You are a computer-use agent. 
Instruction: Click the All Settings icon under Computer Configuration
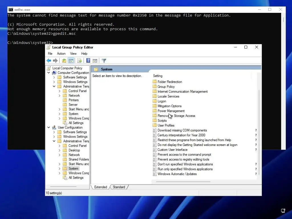65,123
